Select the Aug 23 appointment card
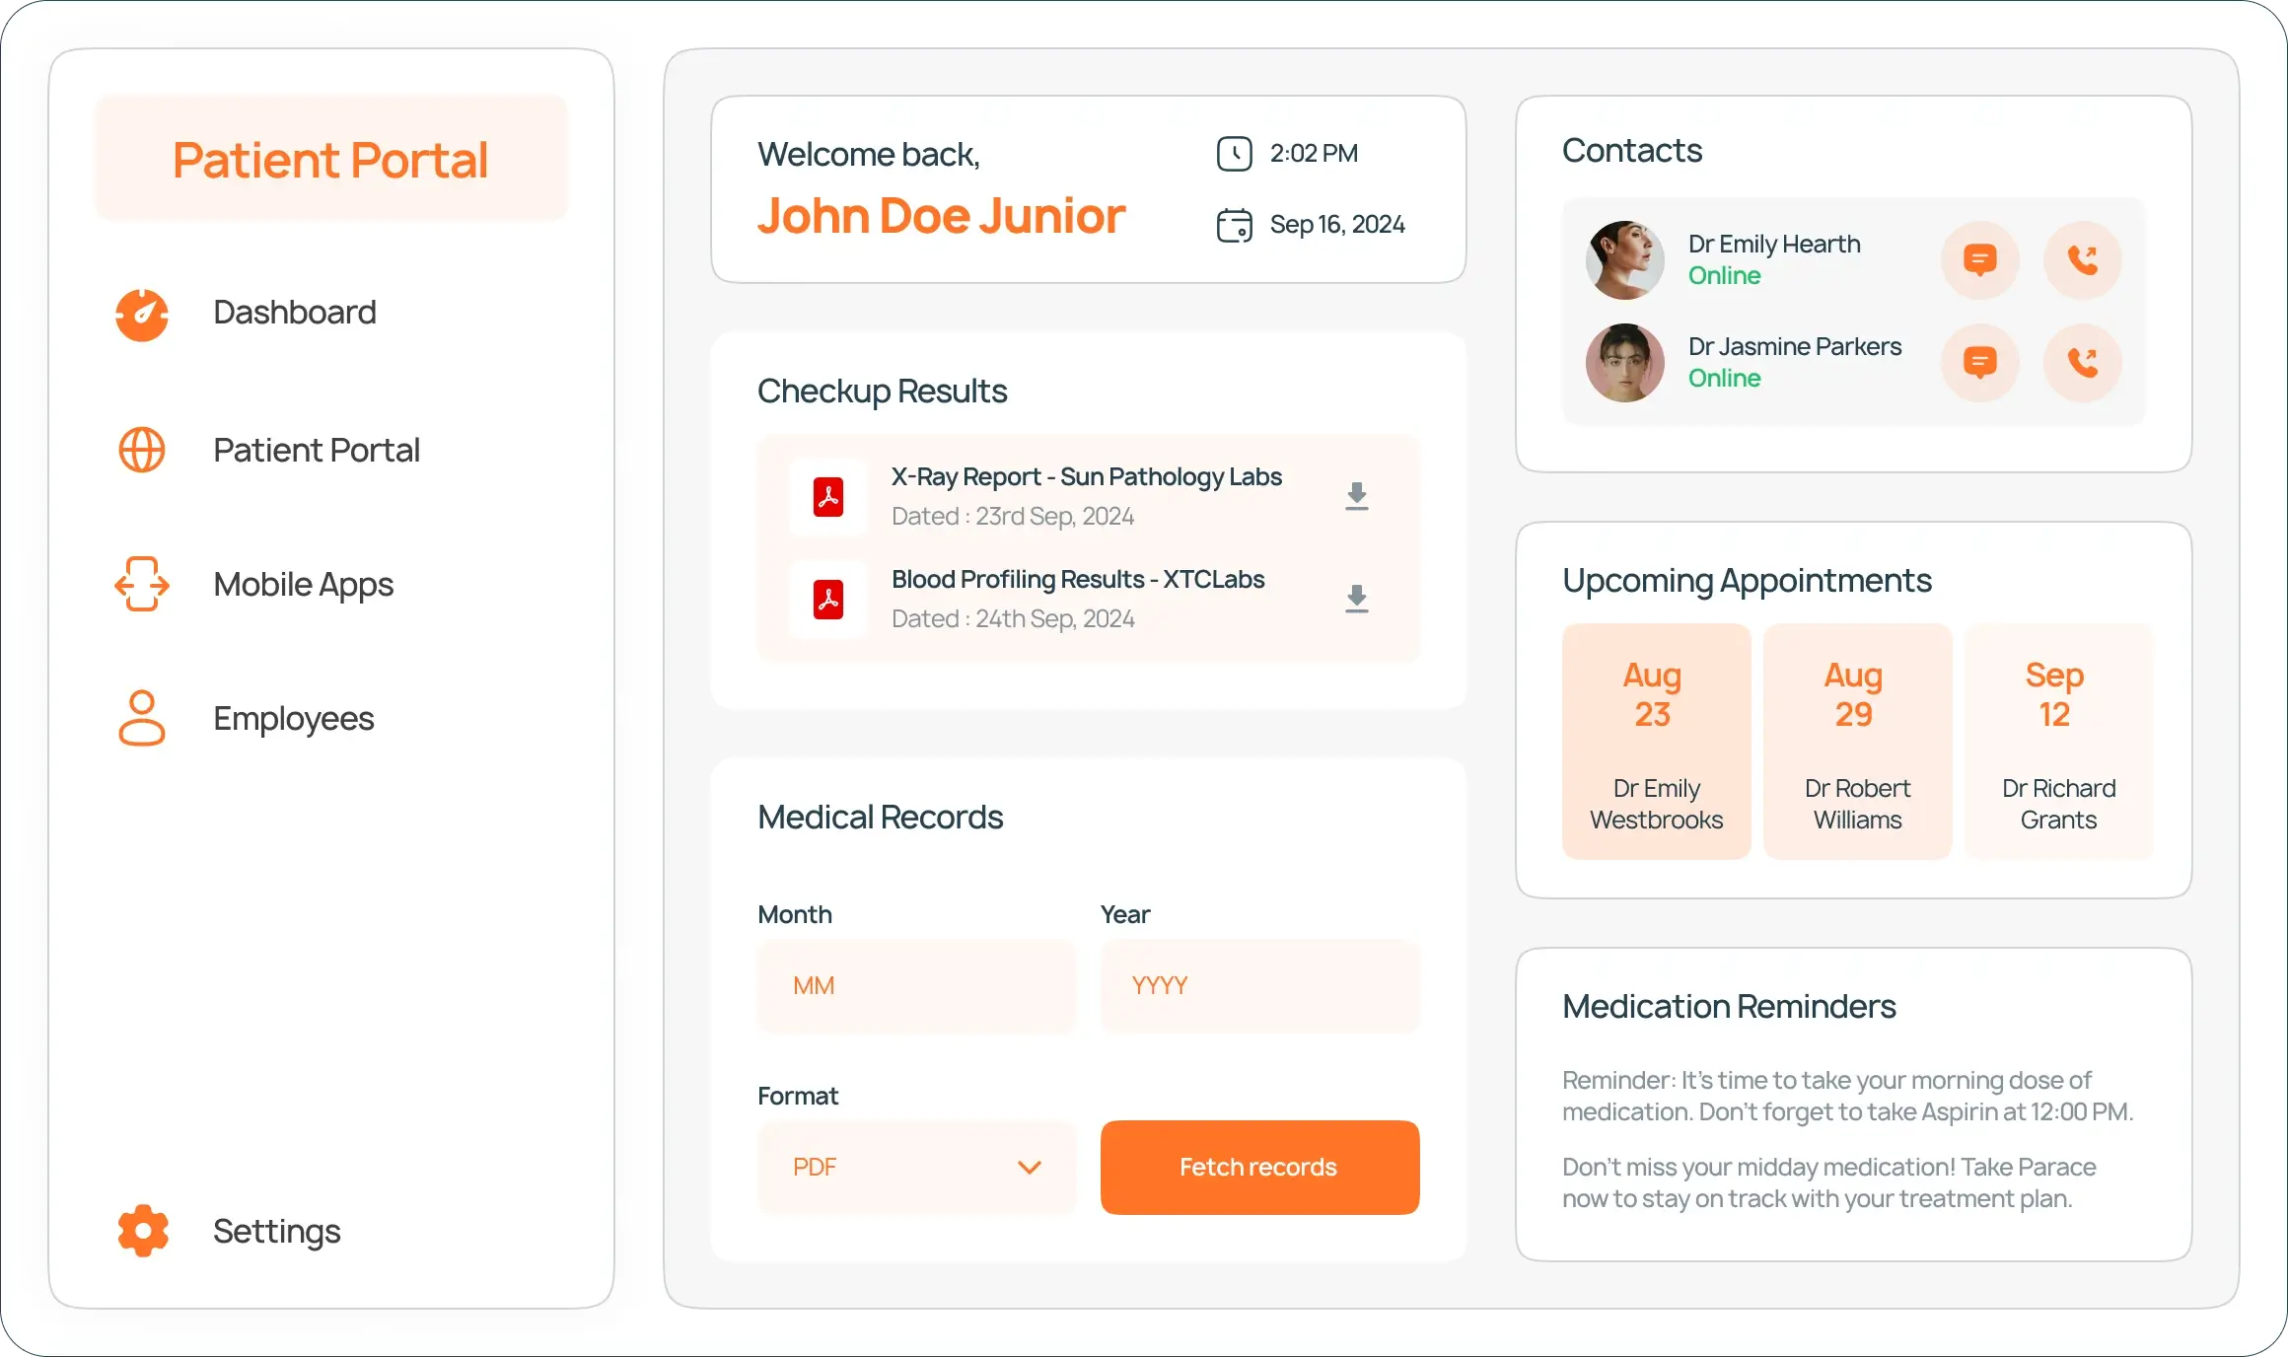This screenshot has width=2288, height=1357. (x=1655, y=740)
